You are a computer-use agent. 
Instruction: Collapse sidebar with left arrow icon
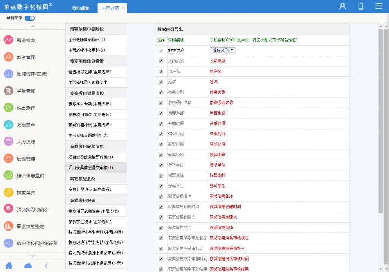point(46,266)
